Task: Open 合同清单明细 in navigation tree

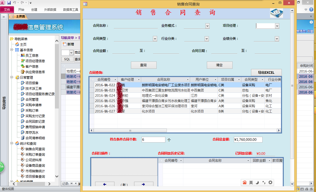Action: pos(35,138)
